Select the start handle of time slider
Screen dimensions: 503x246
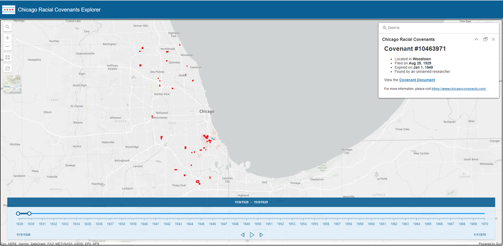(x=18, y=213)
